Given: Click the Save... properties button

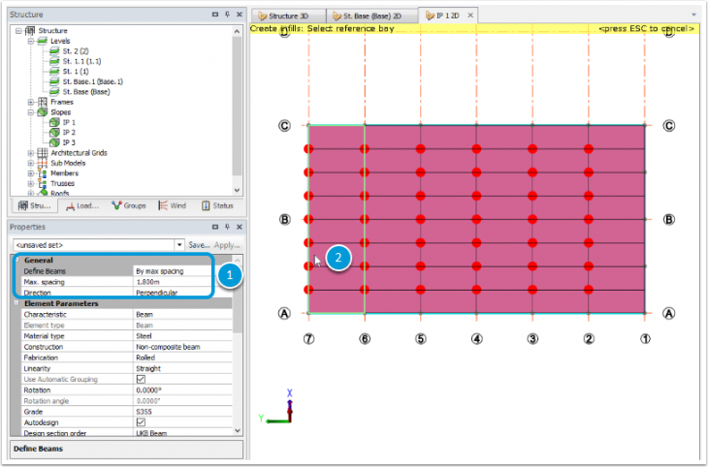Looking at the screenshot, I should [x=199, y=246].
